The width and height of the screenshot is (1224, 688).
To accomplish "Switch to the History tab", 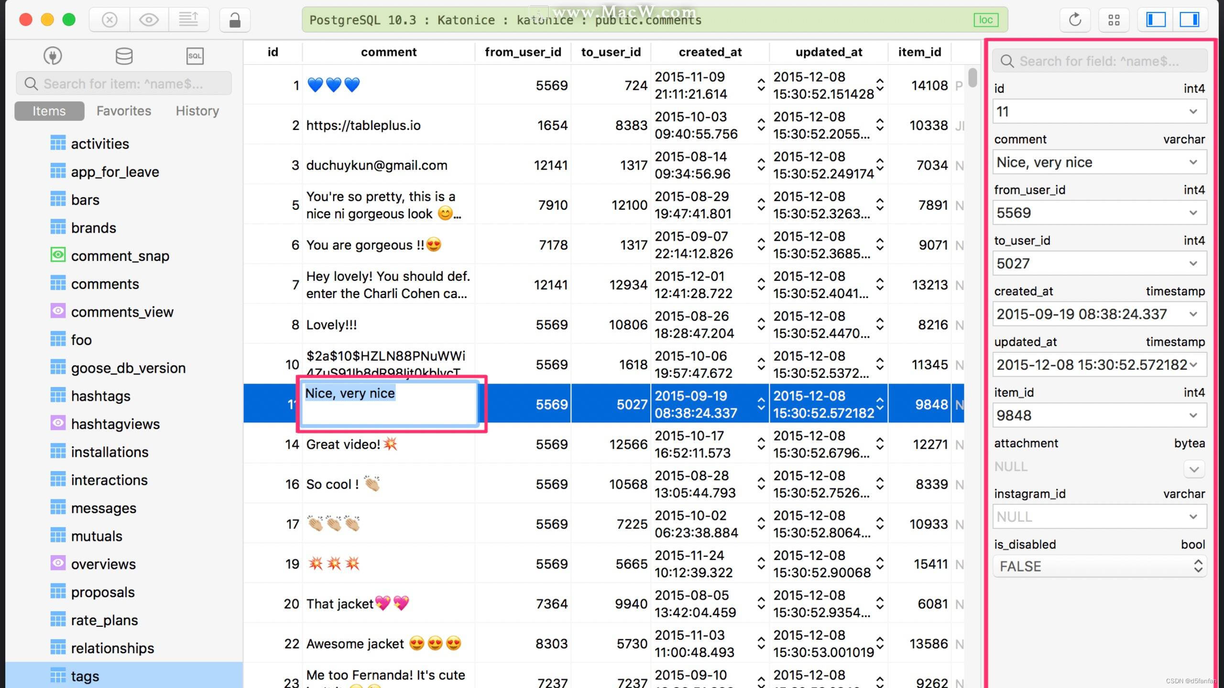I will click(x=197, y=110).
